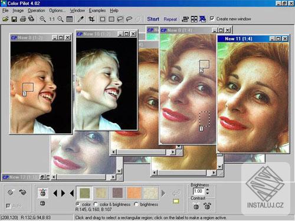Screen dimensions: 295x221
Task: Click the undo eraser icon in left panel
Action: [x=23, y=192]
